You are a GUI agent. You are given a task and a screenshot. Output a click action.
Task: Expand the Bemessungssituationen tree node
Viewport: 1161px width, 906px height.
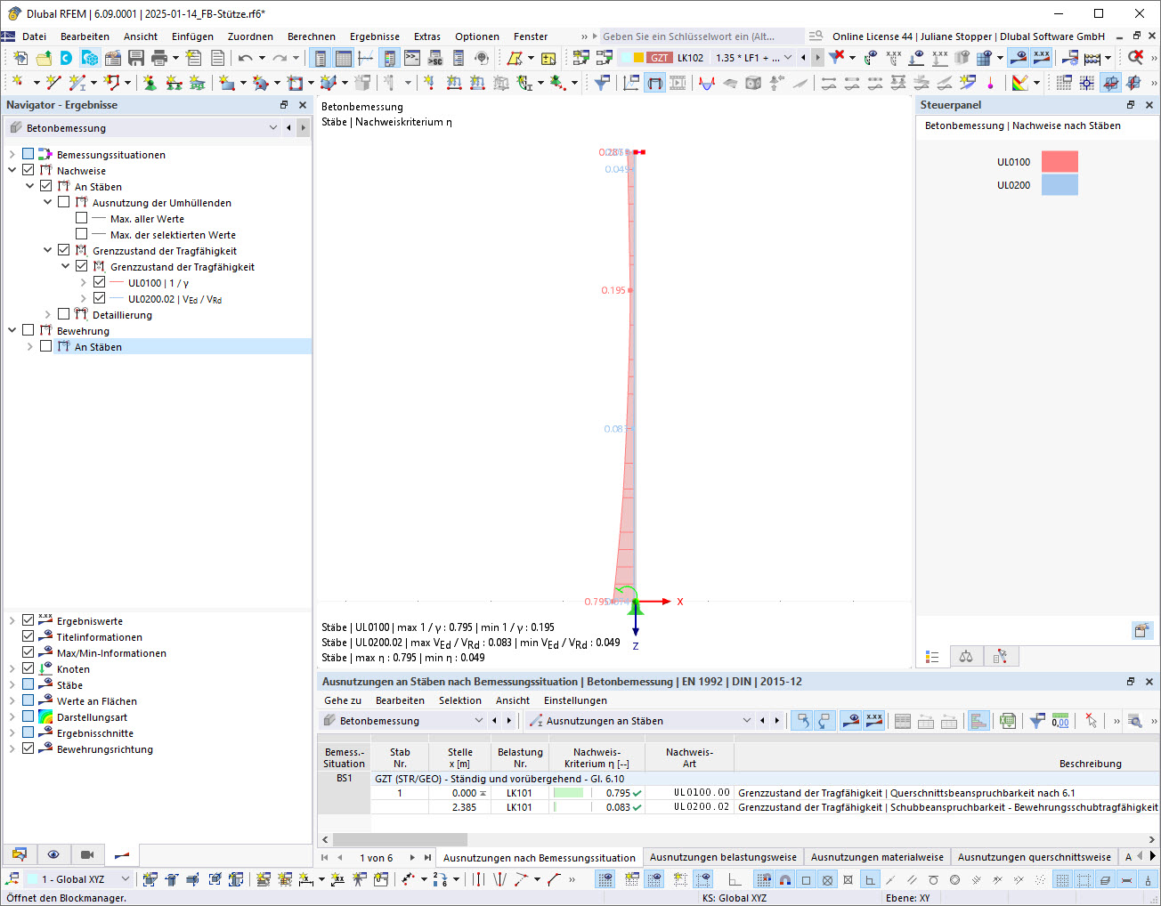[12, 155]
